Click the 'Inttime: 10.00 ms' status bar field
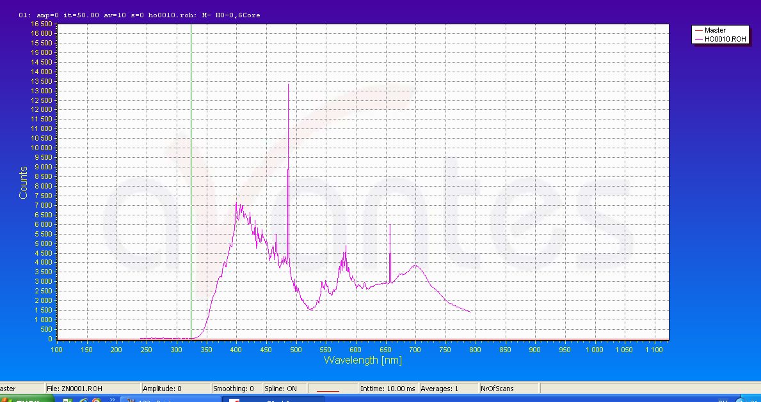 tap(388, 389)
